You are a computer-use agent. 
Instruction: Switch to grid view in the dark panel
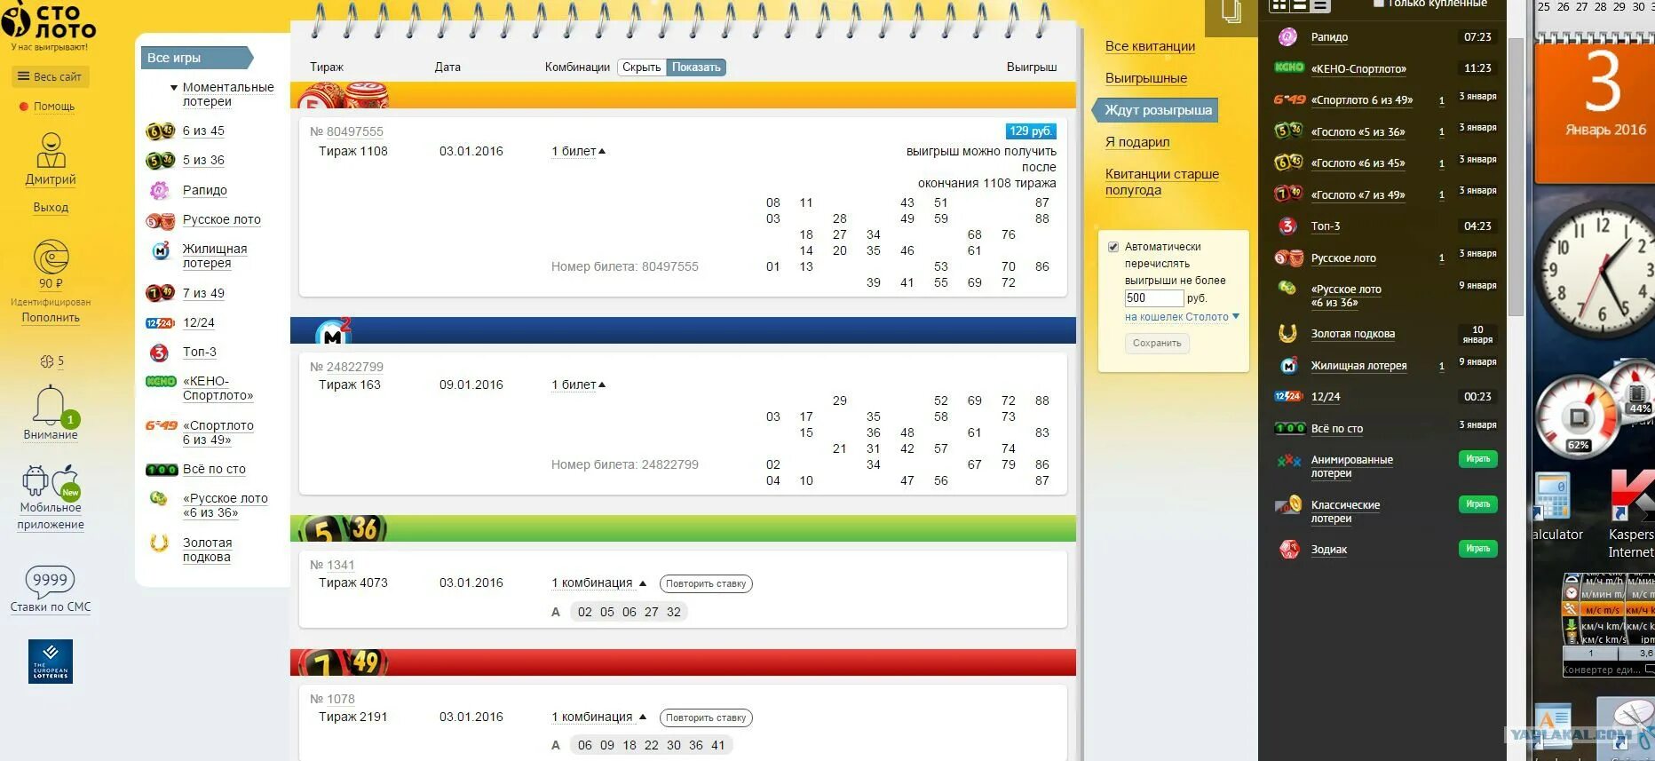[x=1279, y=5]
